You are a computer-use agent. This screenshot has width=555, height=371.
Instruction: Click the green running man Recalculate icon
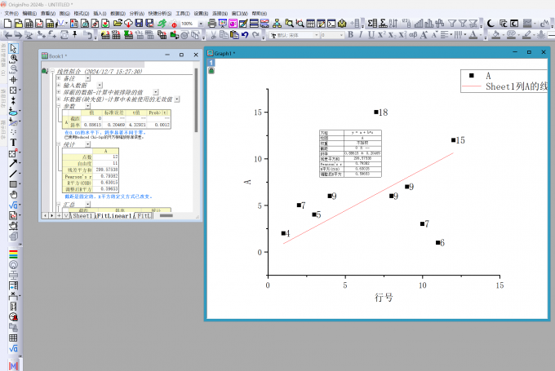point(162,24)
